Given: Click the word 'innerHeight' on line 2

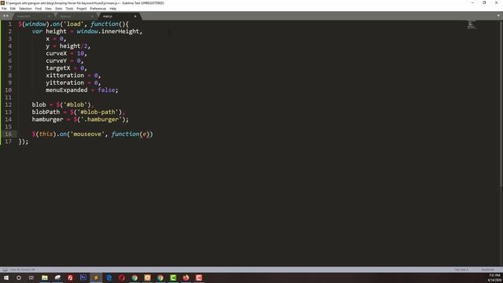Looking at the screenshot, I should pyautogui.click(x=120, y=31).
